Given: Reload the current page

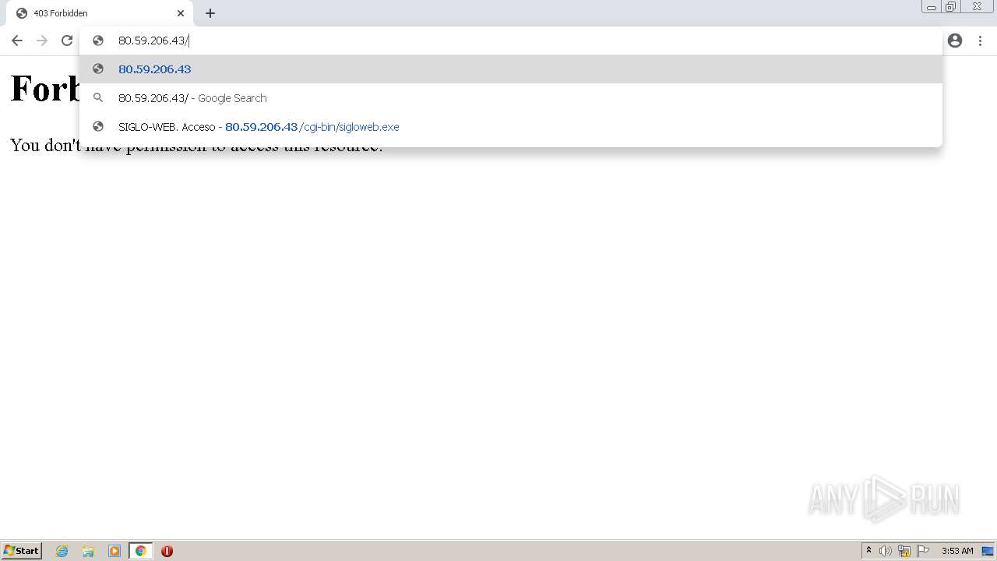Looking at the screenshot, I should 67,41.
